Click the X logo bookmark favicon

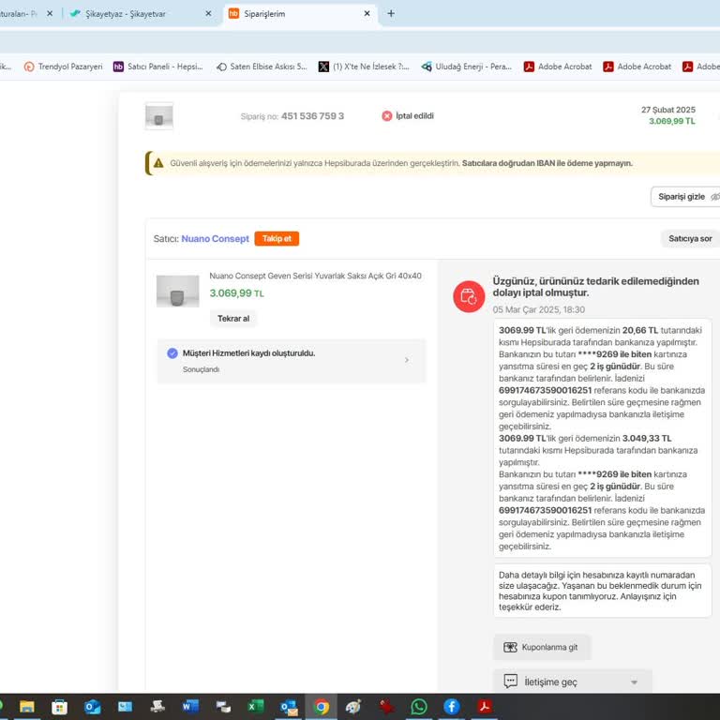coord(323,67)
